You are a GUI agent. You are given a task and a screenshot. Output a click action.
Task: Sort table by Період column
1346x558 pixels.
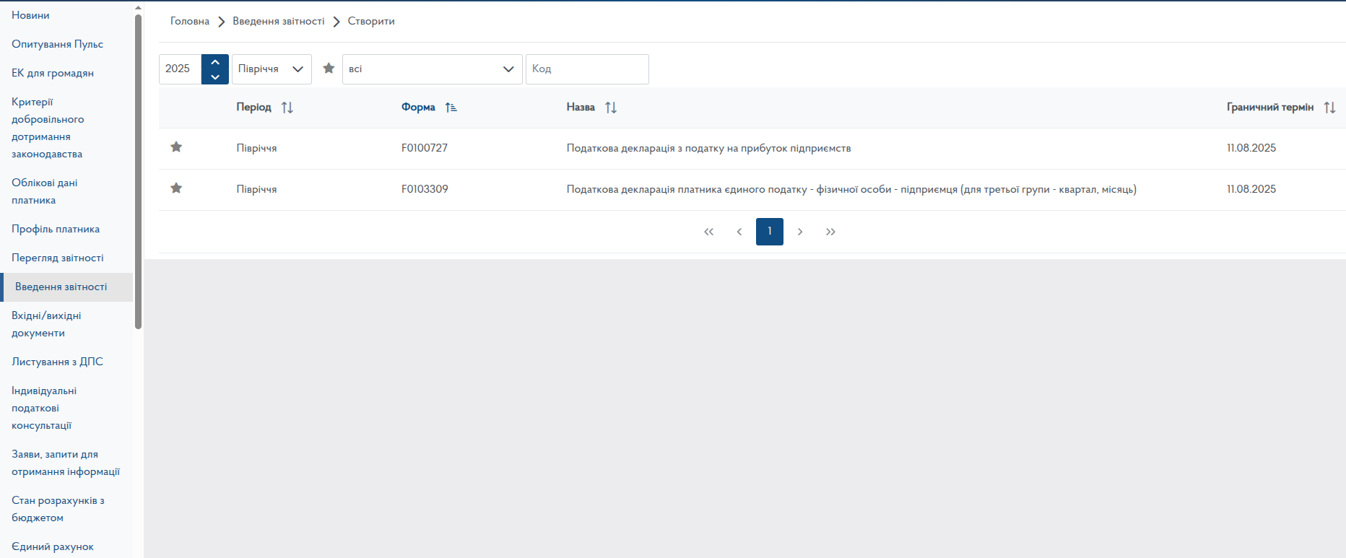pos(287,108)
